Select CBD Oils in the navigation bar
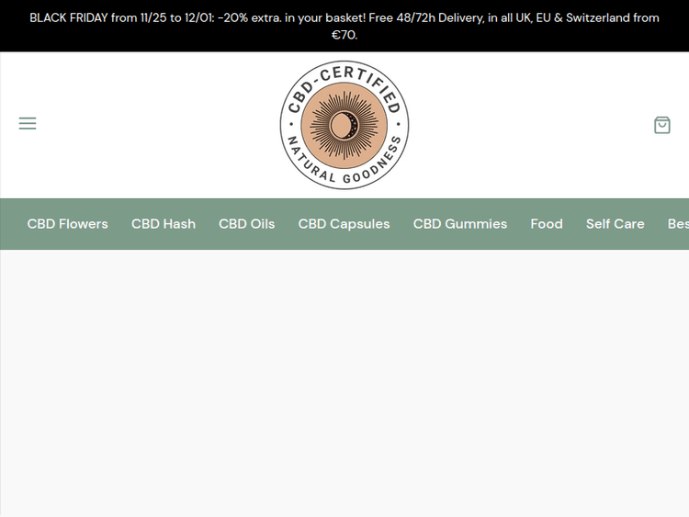 tap(246, 224)
